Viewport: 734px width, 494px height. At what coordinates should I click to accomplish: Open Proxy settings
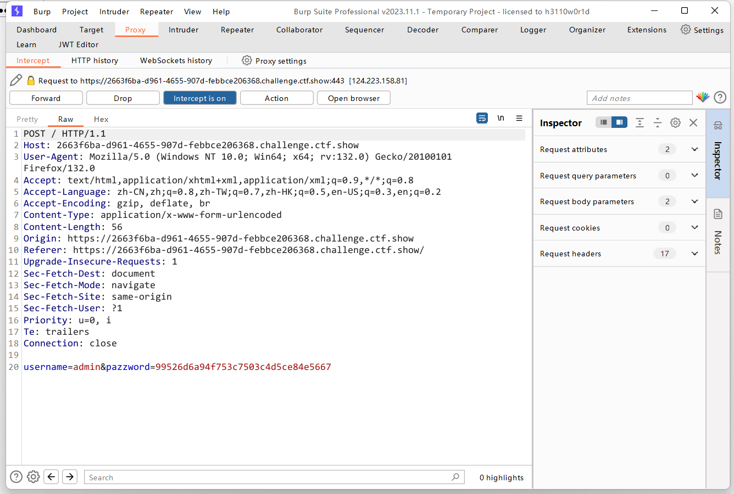coord(274,60)
